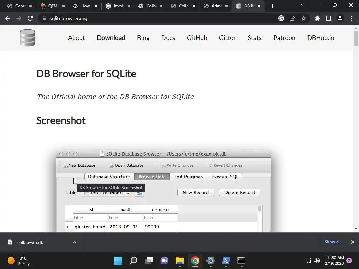Go back with the browser back arrow
Viewport: 359px width, 269px height.
8,18
